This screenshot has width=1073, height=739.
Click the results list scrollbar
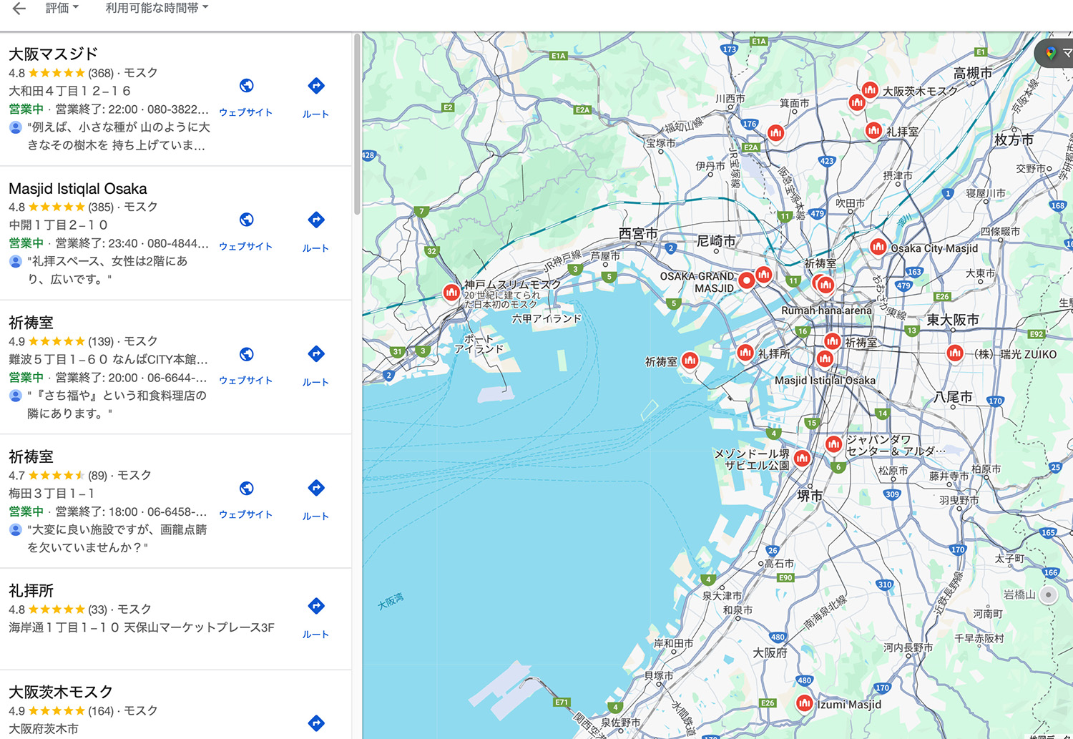coord(357,123)
